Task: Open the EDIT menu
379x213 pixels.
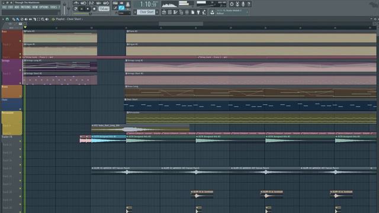Action: coord(11,7)
